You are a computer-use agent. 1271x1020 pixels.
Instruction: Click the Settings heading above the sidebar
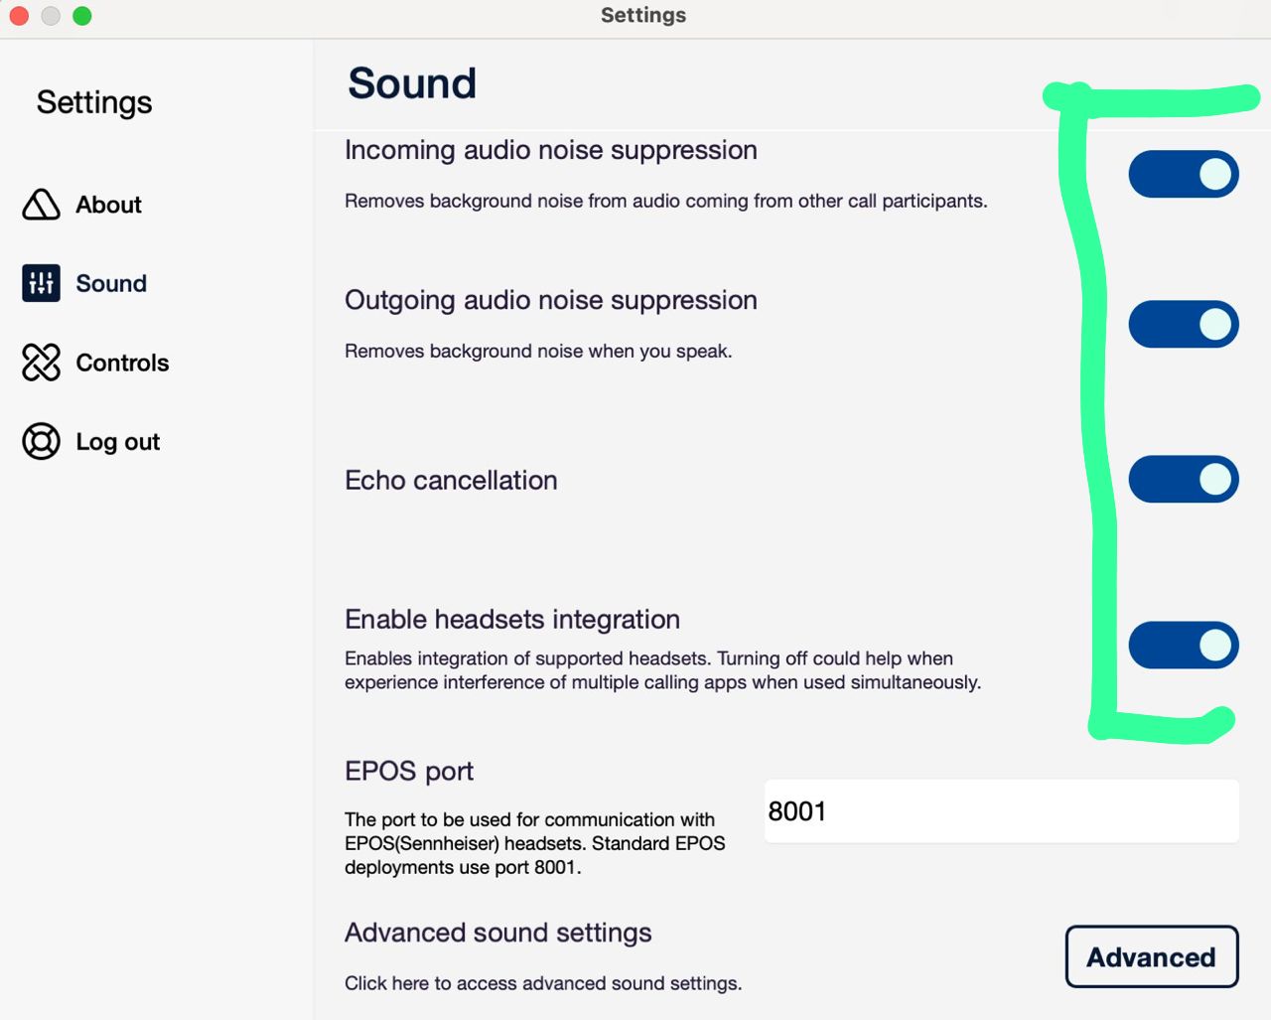click(94, 102)
